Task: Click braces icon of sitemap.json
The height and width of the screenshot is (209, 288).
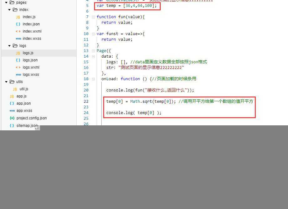Action: pyautogui.click(x=12, y=125)
